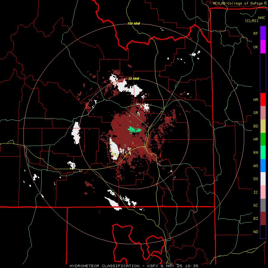Viewport: 268px width, 268px height.
Task: Click the 6 MAY 25 date text
Action: 171,266
